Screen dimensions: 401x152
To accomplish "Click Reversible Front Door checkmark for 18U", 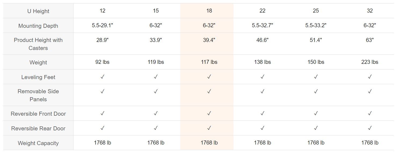I will coord(209,113).
